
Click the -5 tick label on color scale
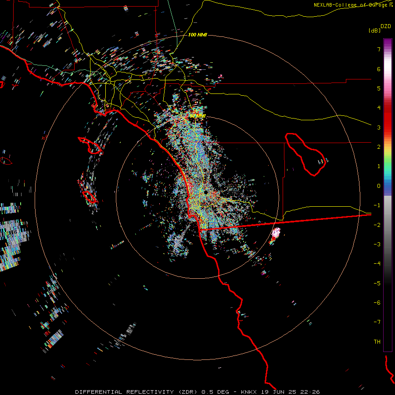[377, 284]
